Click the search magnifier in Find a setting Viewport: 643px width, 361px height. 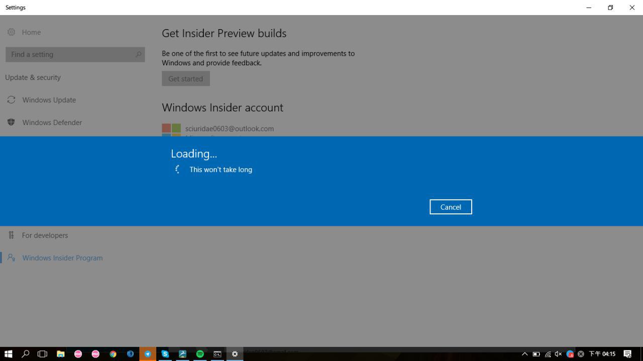click(x=139, y=54)
